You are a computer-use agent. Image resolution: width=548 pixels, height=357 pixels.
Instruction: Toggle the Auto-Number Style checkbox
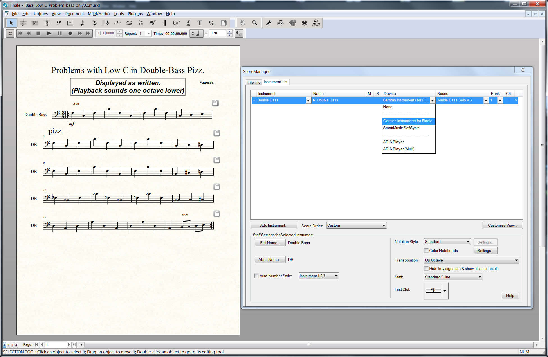(257, 276)
